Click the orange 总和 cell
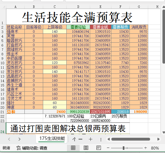This screenshot has height=153, width=165. [16, 112]
